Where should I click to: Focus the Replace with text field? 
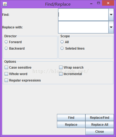click(x=83, y=27)
